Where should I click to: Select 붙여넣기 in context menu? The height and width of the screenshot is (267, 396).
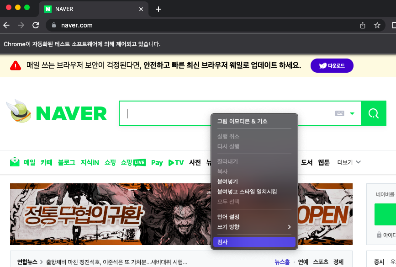(254, 182)
